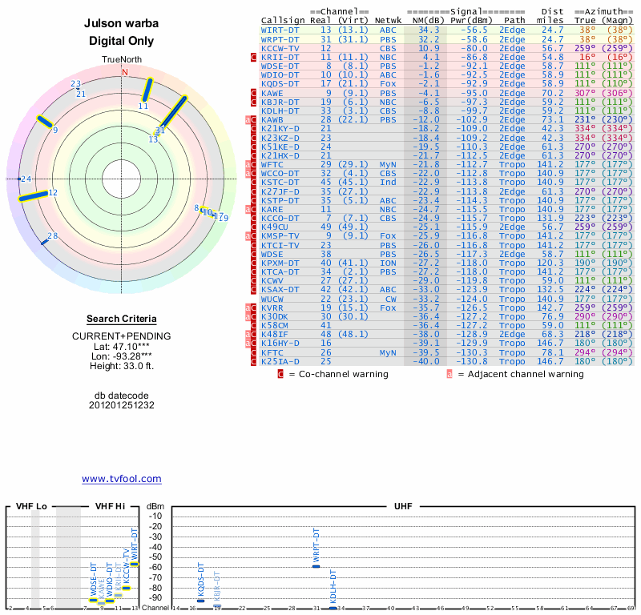641x615 pixels.
Task: Click the co-channel warning icon beside KRII-DT
Action: [x=254, y=58]
